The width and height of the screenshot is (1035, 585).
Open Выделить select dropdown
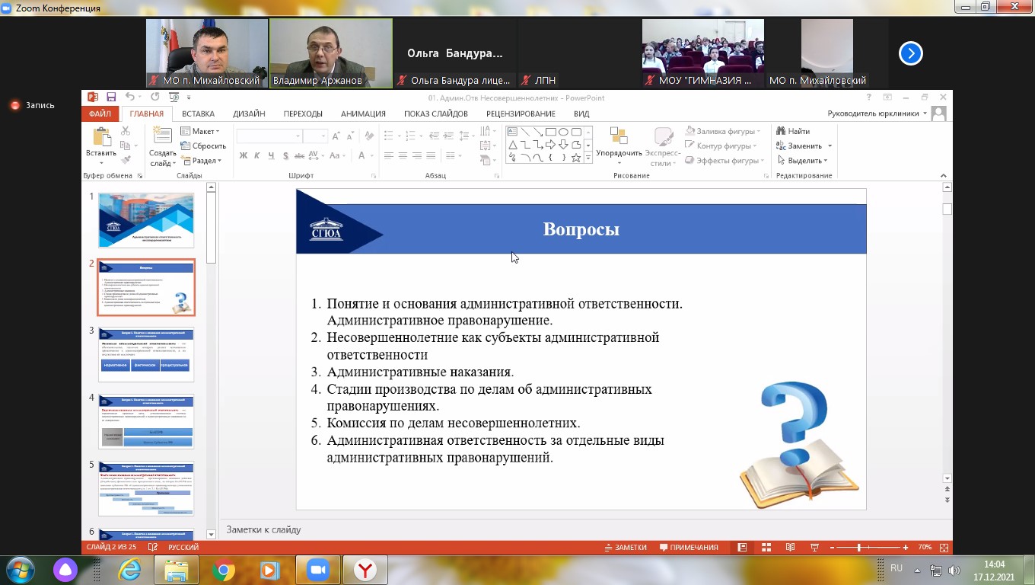801,161
